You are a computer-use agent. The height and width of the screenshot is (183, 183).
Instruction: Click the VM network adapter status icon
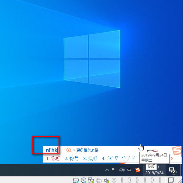pyautogui.click(x=91, y=180)
